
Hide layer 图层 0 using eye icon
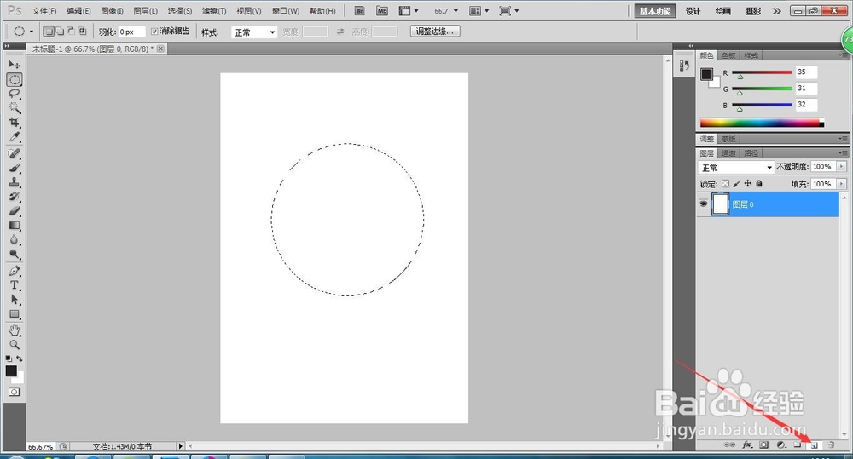pyautogui.click(x=704, y=204)
